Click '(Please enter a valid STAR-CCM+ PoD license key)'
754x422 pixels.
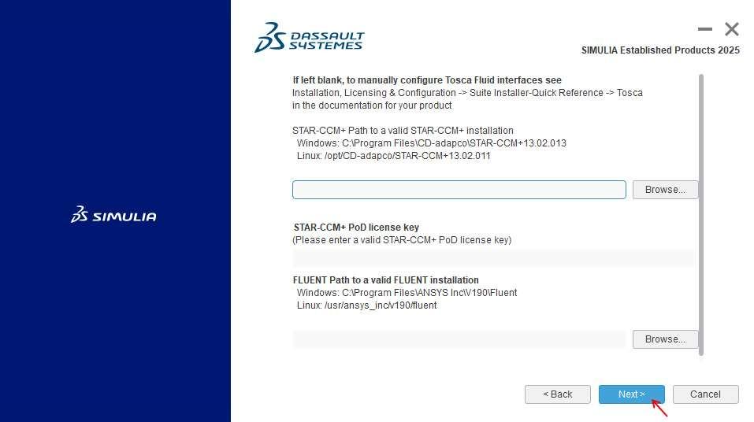402,240
